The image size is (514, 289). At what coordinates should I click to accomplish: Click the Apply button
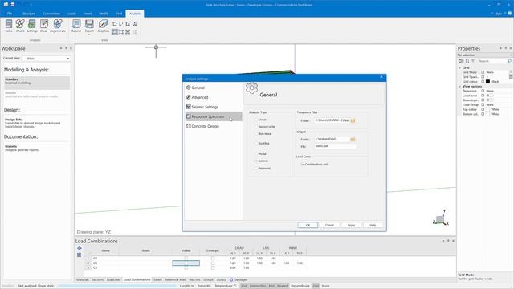pos(351,225)
